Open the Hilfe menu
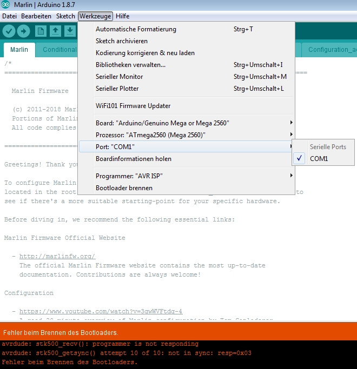This screenshot has height=369, width=357. (x=123, y=16)
